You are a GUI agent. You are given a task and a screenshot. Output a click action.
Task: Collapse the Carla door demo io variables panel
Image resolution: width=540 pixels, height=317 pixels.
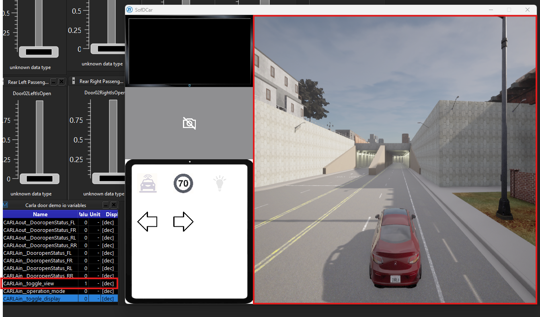point(106,205)
